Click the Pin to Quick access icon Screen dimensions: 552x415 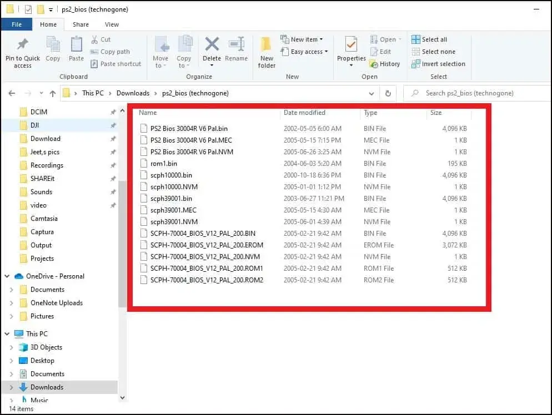click(x=23, y=44)
